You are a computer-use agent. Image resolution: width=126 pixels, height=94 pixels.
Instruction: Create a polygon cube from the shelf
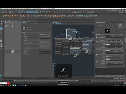(6, 16)
